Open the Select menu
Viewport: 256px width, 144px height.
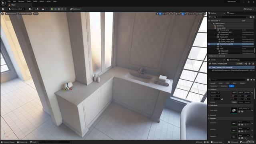click(x=42, y=1)
